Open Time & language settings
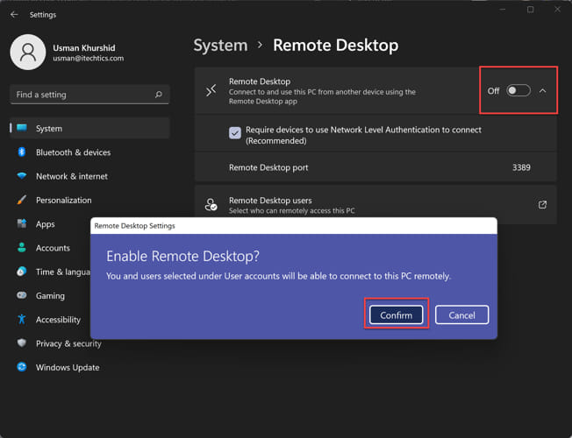The height and width of the screenshot is (438, 572). click(50, 272)
